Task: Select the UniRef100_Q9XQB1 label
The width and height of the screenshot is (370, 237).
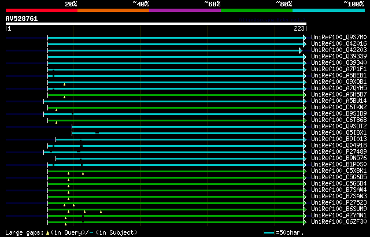Action: click(339, 82)
